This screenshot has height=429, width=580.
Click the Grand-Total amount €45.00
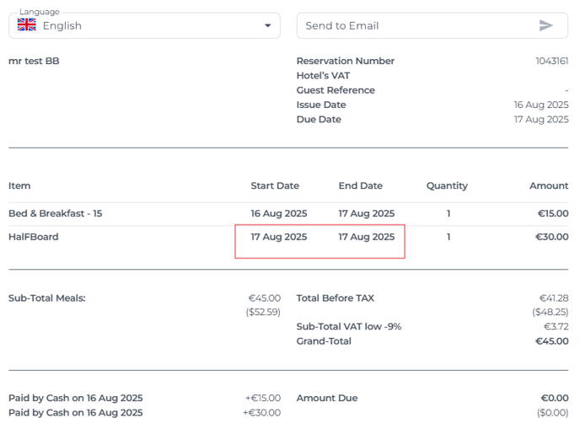pos(552,341)
